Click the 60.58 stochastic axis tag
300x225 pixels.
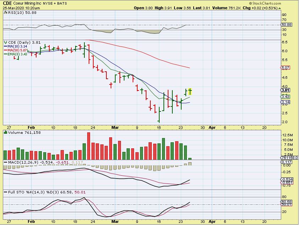click(287, 202)
